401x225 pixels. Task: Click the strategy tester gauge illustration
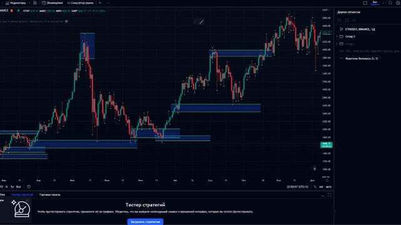click(21, 209)
